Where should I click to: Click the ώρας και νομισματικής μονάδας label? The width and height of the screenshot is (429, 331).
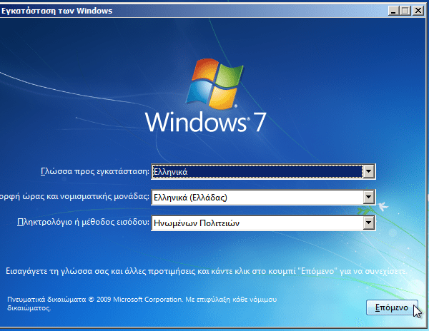coord(74,197)
